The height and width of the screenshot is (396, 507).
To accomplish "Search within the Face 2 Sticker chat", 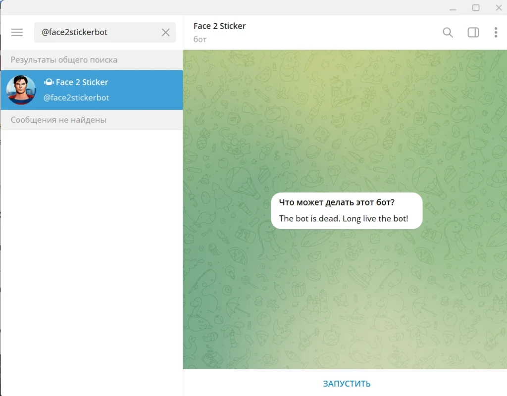I will click(448, 32).
